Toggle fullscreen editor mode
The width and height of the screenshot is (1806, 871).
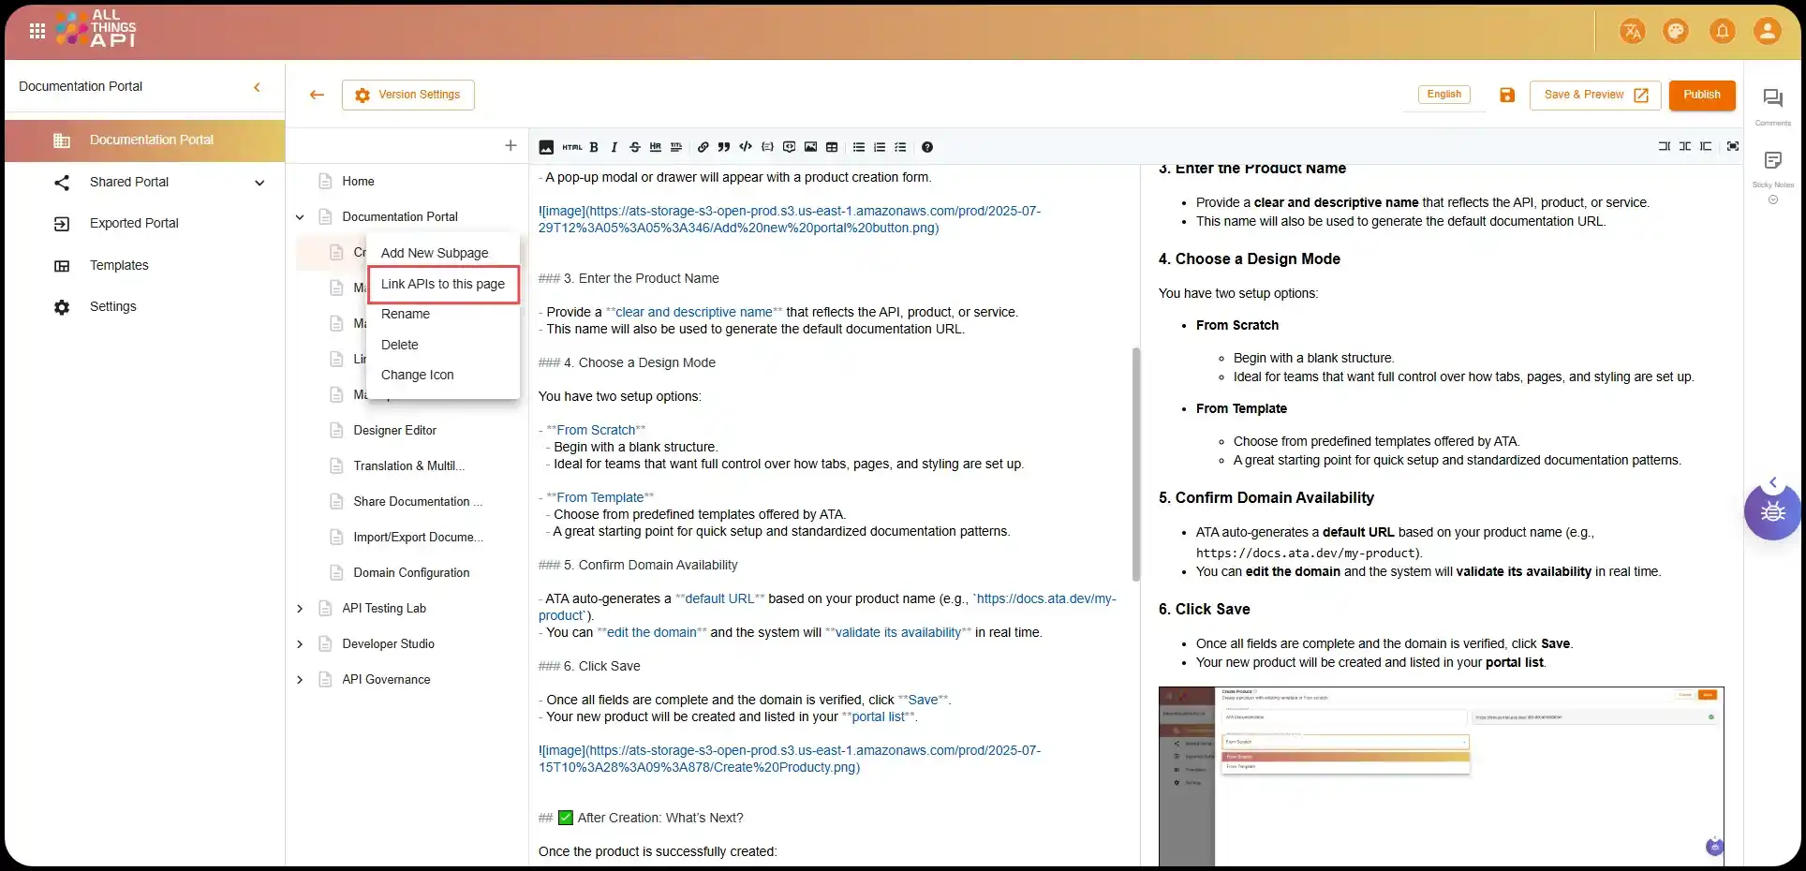point(1733,146)
